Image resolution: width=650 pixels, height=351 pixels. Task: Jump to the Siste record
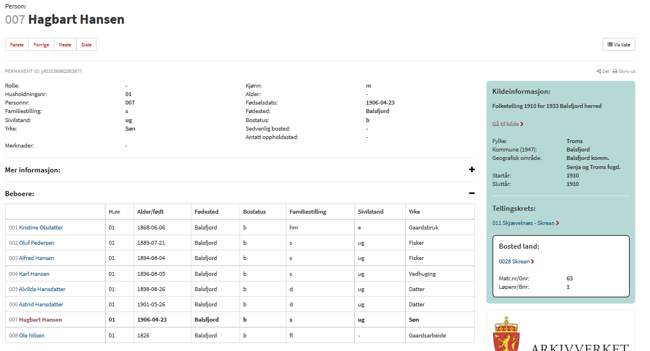[86, 45]
